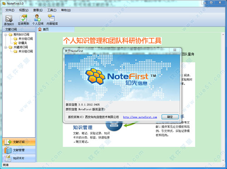
Task: Select the 收藏夹 favorites item
Action: click(x=23, y=43)
